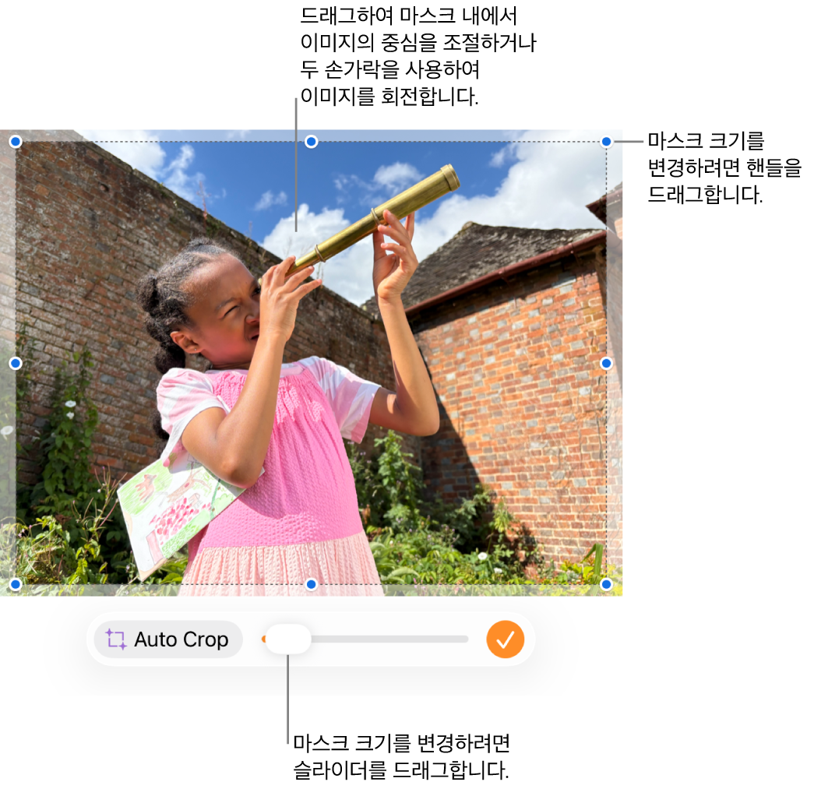Click the middle of the mask slider track
The image size is (814, 789).
point(366,639)
